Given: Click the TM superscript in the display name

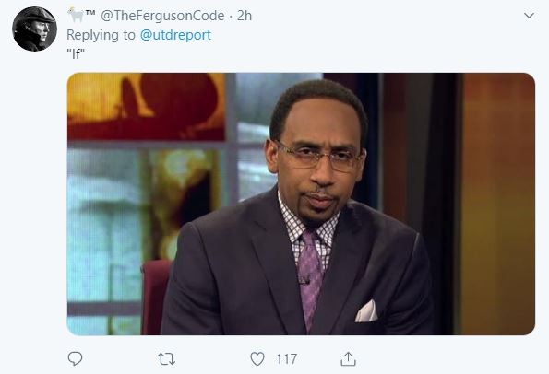Looking at the screenshot, I should 90,13.
